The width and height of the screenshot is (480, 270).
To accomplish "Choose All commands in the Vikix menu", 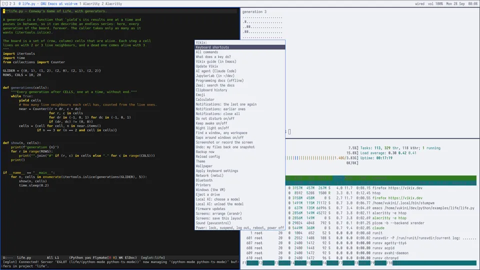I will pos(240,52).
